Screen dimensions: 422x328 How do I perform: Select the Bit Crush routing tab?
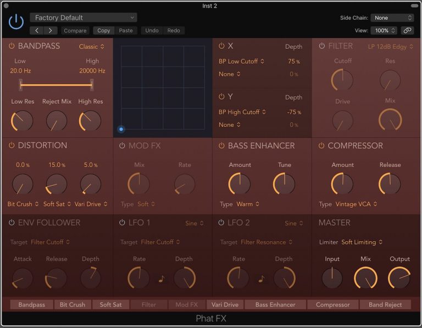pyautogui.click(x=73, y=304)
